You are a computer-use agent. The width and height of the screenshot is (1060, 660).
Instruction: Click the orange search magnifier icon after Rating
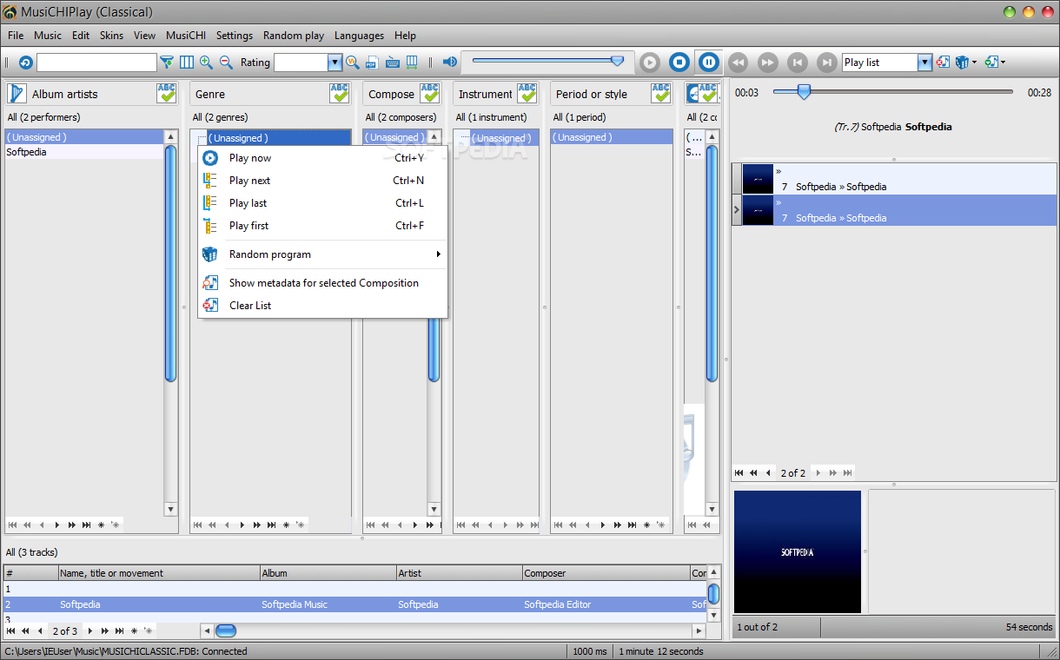[352, 63]
